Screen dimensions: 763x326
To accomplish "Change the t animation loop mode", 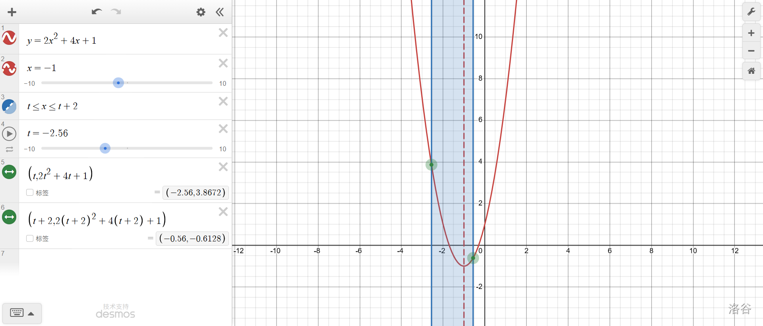I will click(x=9, y=150).
